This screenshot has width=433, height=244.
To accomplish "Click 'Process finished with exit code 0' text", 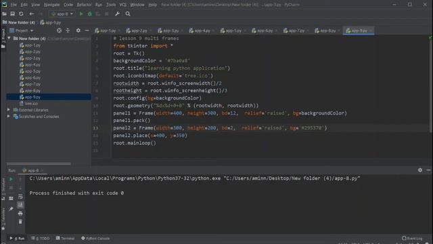I will [76, 193].
